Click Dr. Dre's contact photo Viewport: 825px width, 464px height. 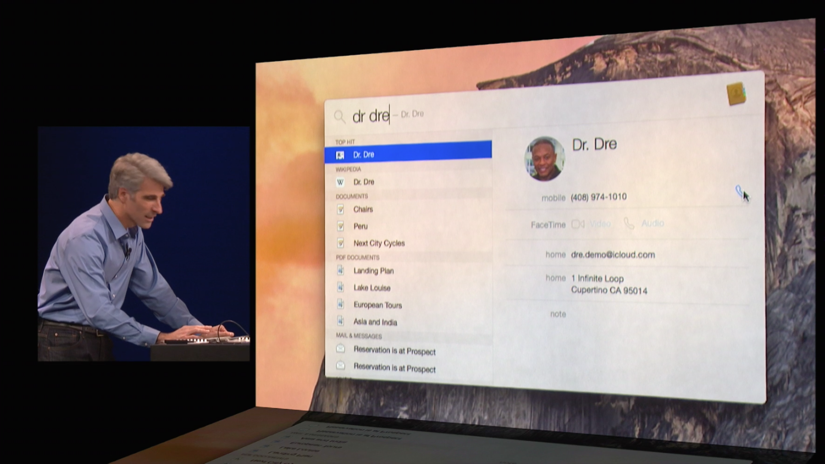coord(544,159)
